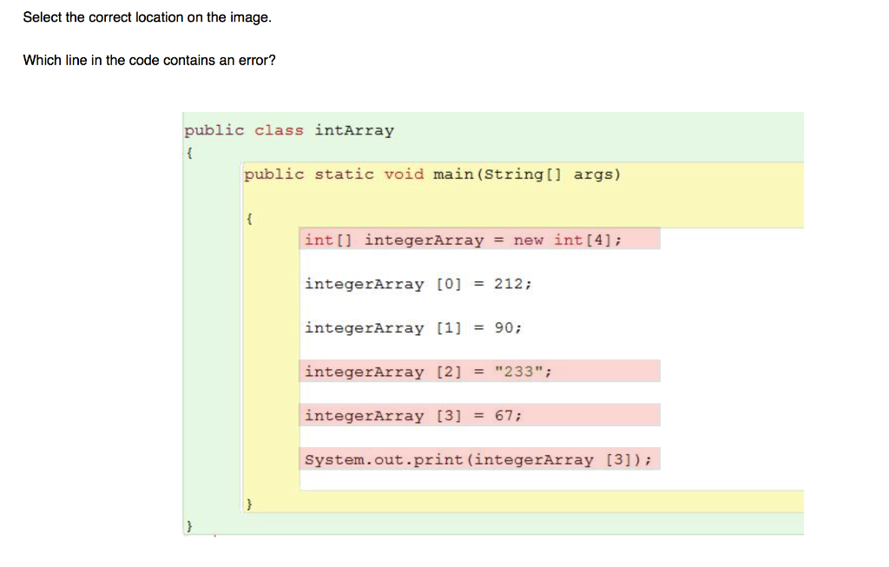The height and width of the screenshot is (567, 889).
Task: Select the opening brace of the class
Action: click(189, 152)
